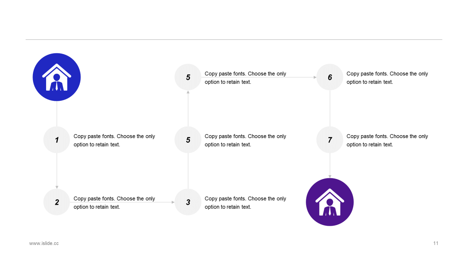Click the text beside step 1

[114, 140]
